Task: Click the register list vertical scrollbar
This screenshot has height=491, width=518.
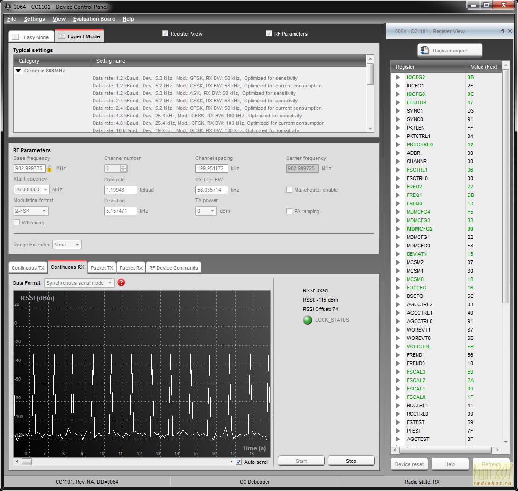Action: [506, 187]
